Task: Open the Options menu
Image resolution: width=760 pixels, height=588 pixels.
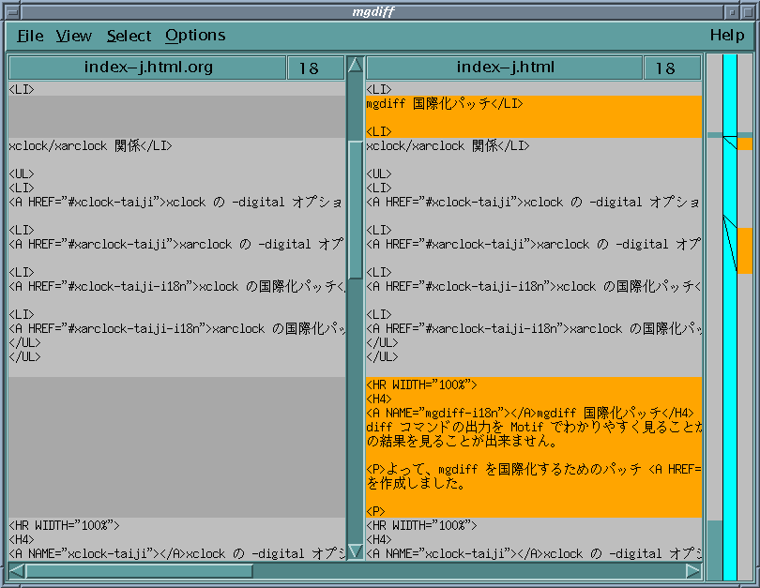Action: (x=195, y=36)
